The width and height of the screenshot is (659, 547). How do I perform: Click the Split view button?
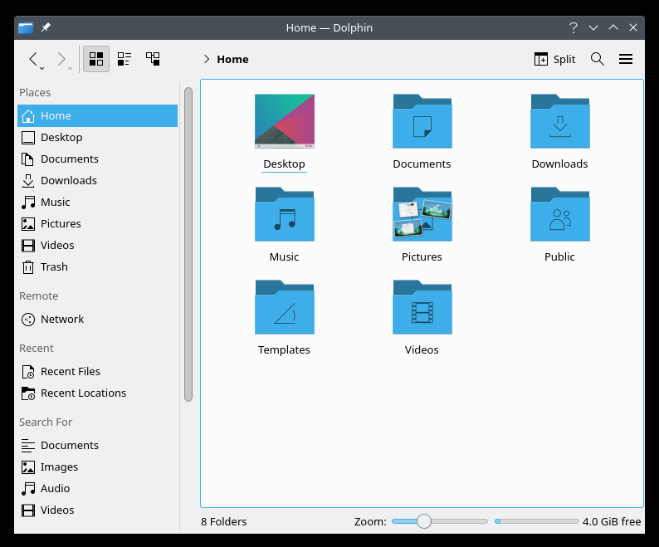click(554, 59)
